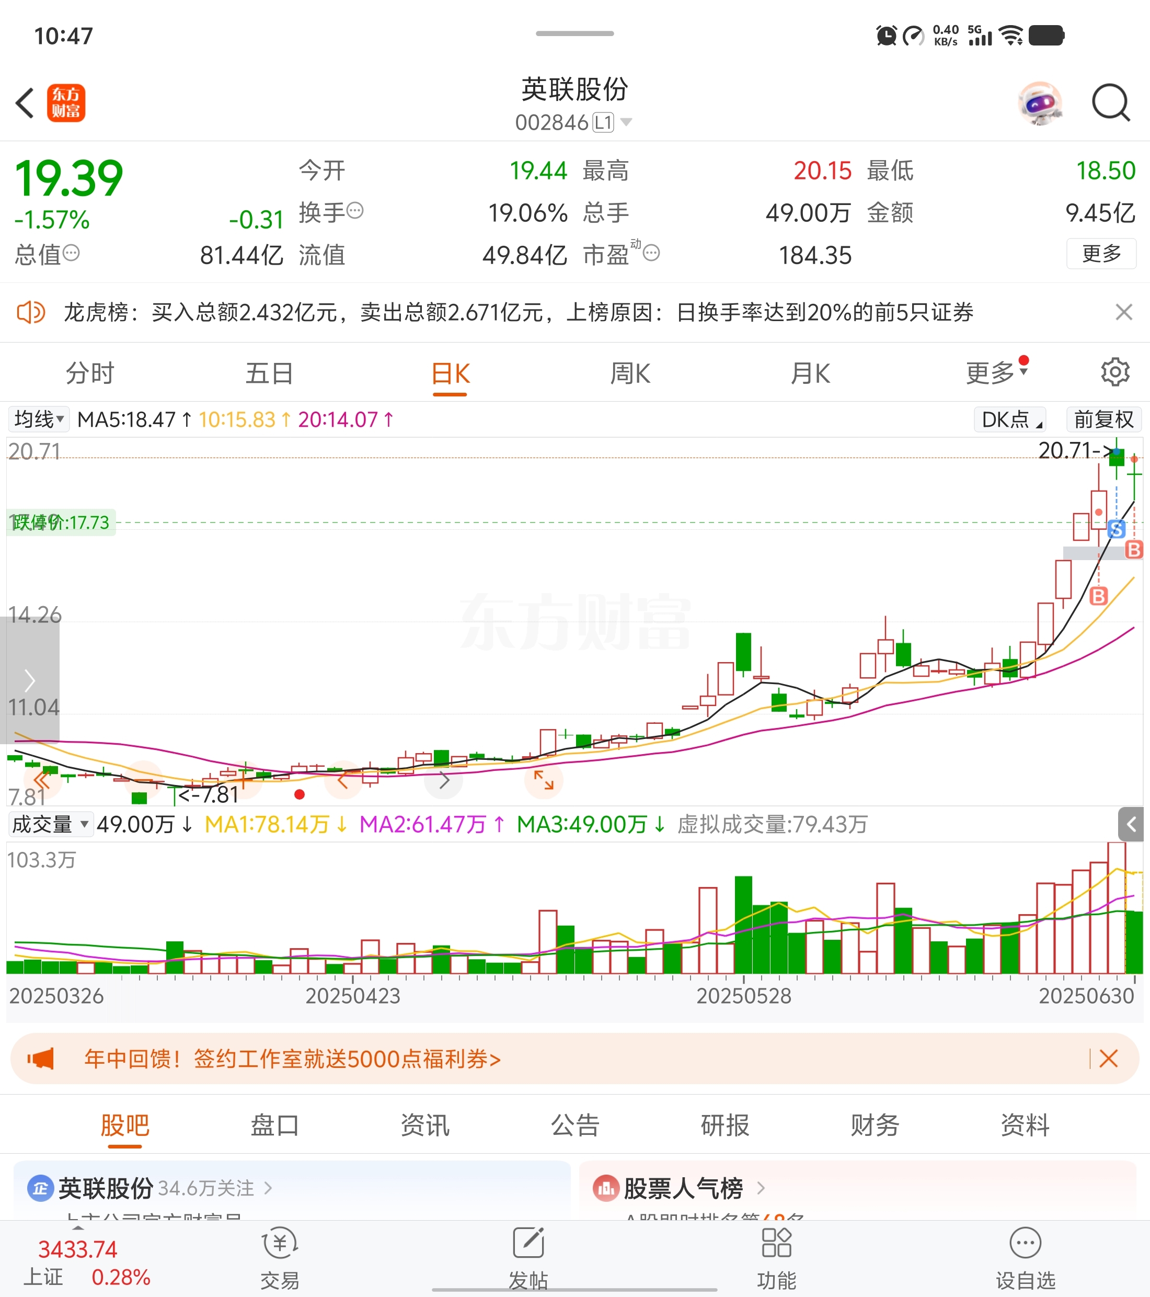Tap the P/E ratio info icon
The height and width of the screenshot is (1297, 1150).
point(651,253)
